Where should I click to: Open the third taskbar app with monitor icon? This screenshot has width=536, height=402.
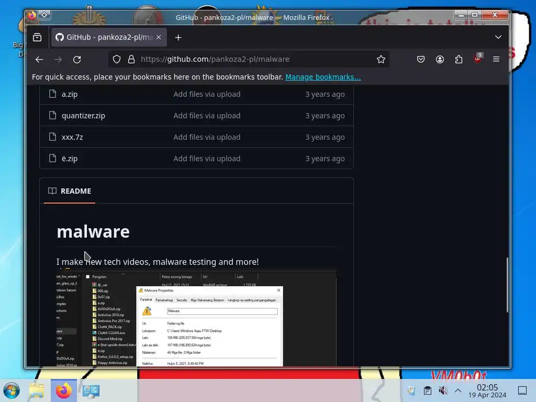pyautogui.click(x=91, y=390)
